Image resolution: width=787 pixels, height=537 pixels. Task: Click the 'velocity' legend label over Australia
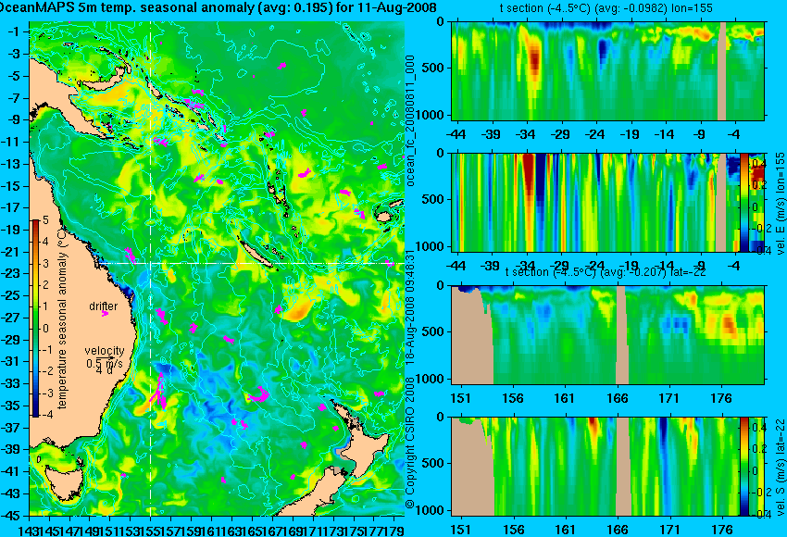pyautogui.click(x=105, y=351)
